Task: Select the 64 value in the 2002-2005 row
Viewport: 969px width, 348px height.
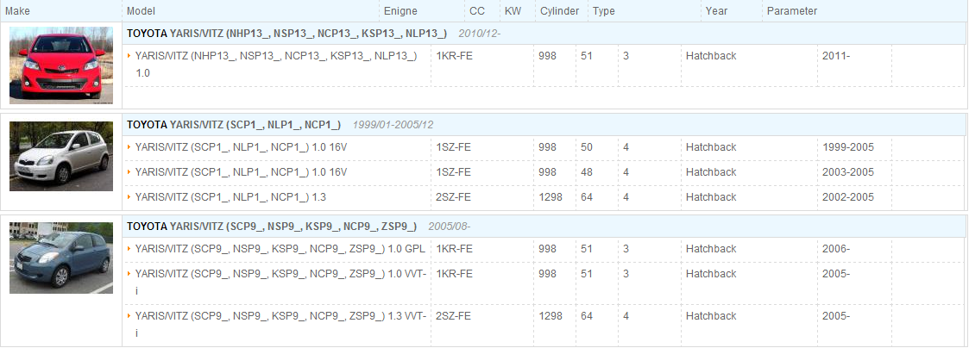Action: coord(587,197)
